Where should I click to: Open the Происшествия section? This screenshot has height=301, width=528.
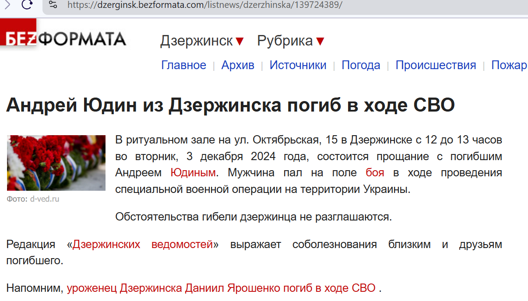click(x=436, y=65)
